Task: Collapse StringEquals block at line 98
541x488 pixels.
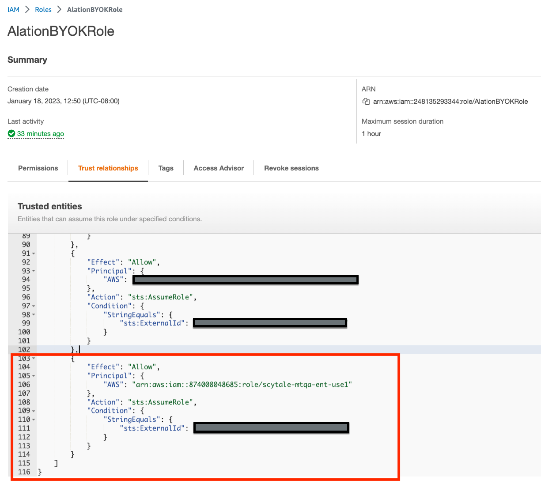Action: (34, 314)
